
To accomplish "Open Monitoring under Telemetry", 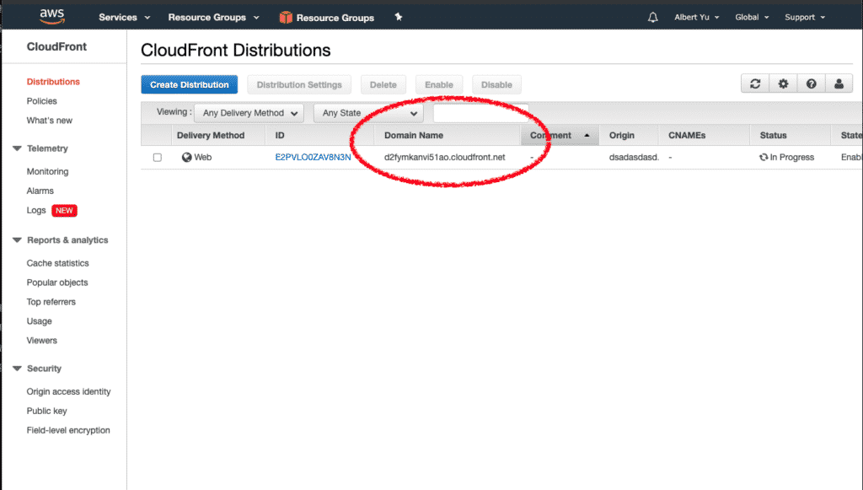I will click(x=48, y=171).
